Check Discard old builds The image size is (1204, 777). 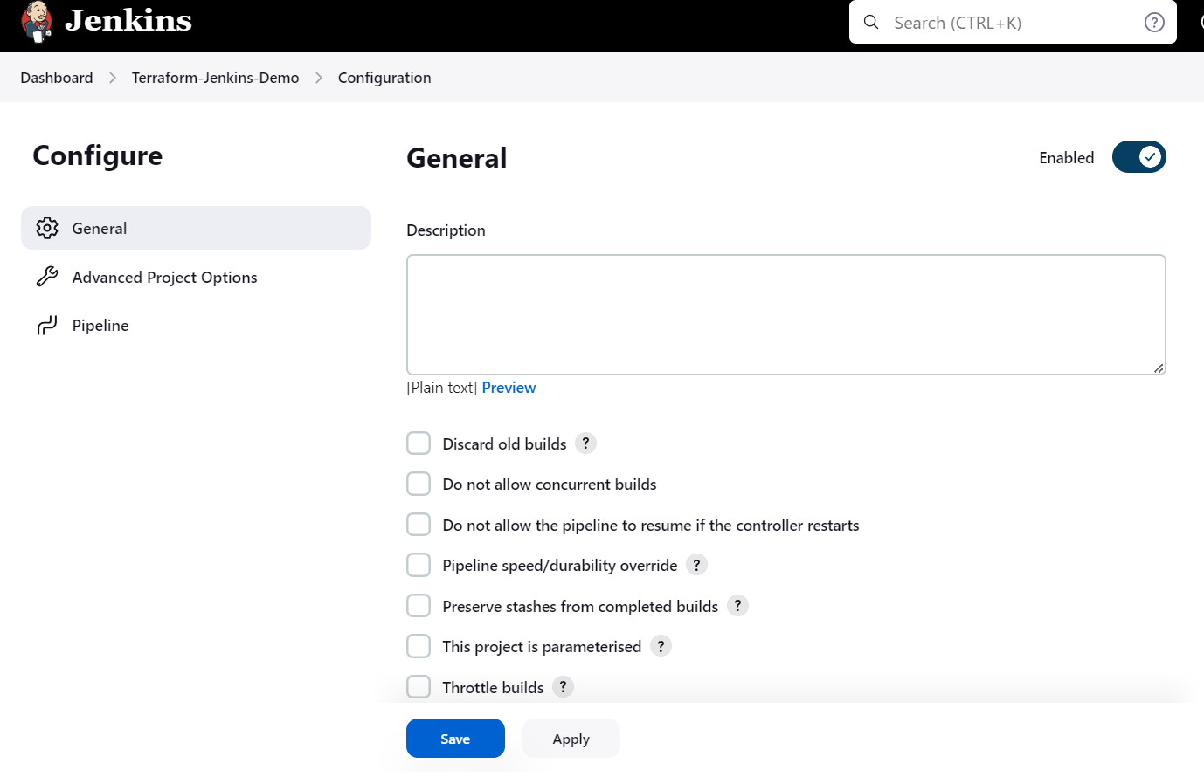[x=419, y=444]
